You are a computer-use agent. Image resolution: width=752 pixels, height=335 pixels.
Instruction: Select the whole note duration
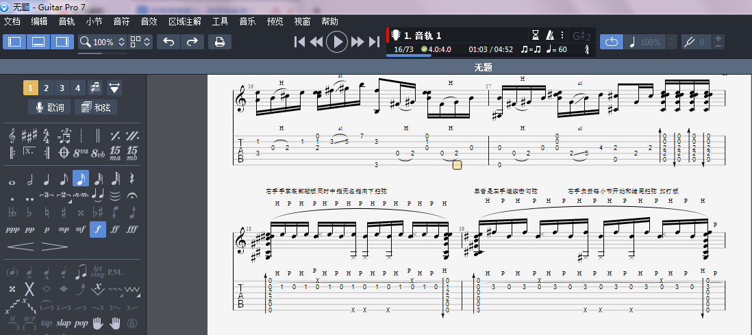pyautogui.click(x=12, y=179)
